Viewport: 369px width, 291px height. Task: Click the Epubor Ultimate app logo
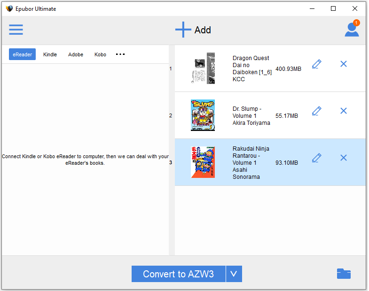pos(9,9)
